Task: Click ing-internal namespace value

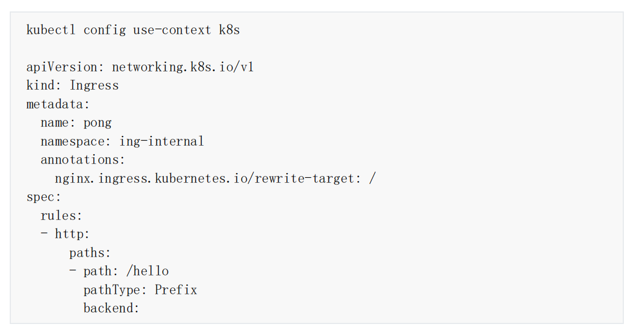Action: pos(162,141)
